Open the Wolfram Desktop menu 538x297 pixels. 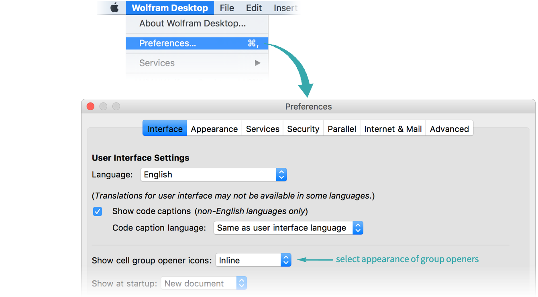tap(169, 8)
